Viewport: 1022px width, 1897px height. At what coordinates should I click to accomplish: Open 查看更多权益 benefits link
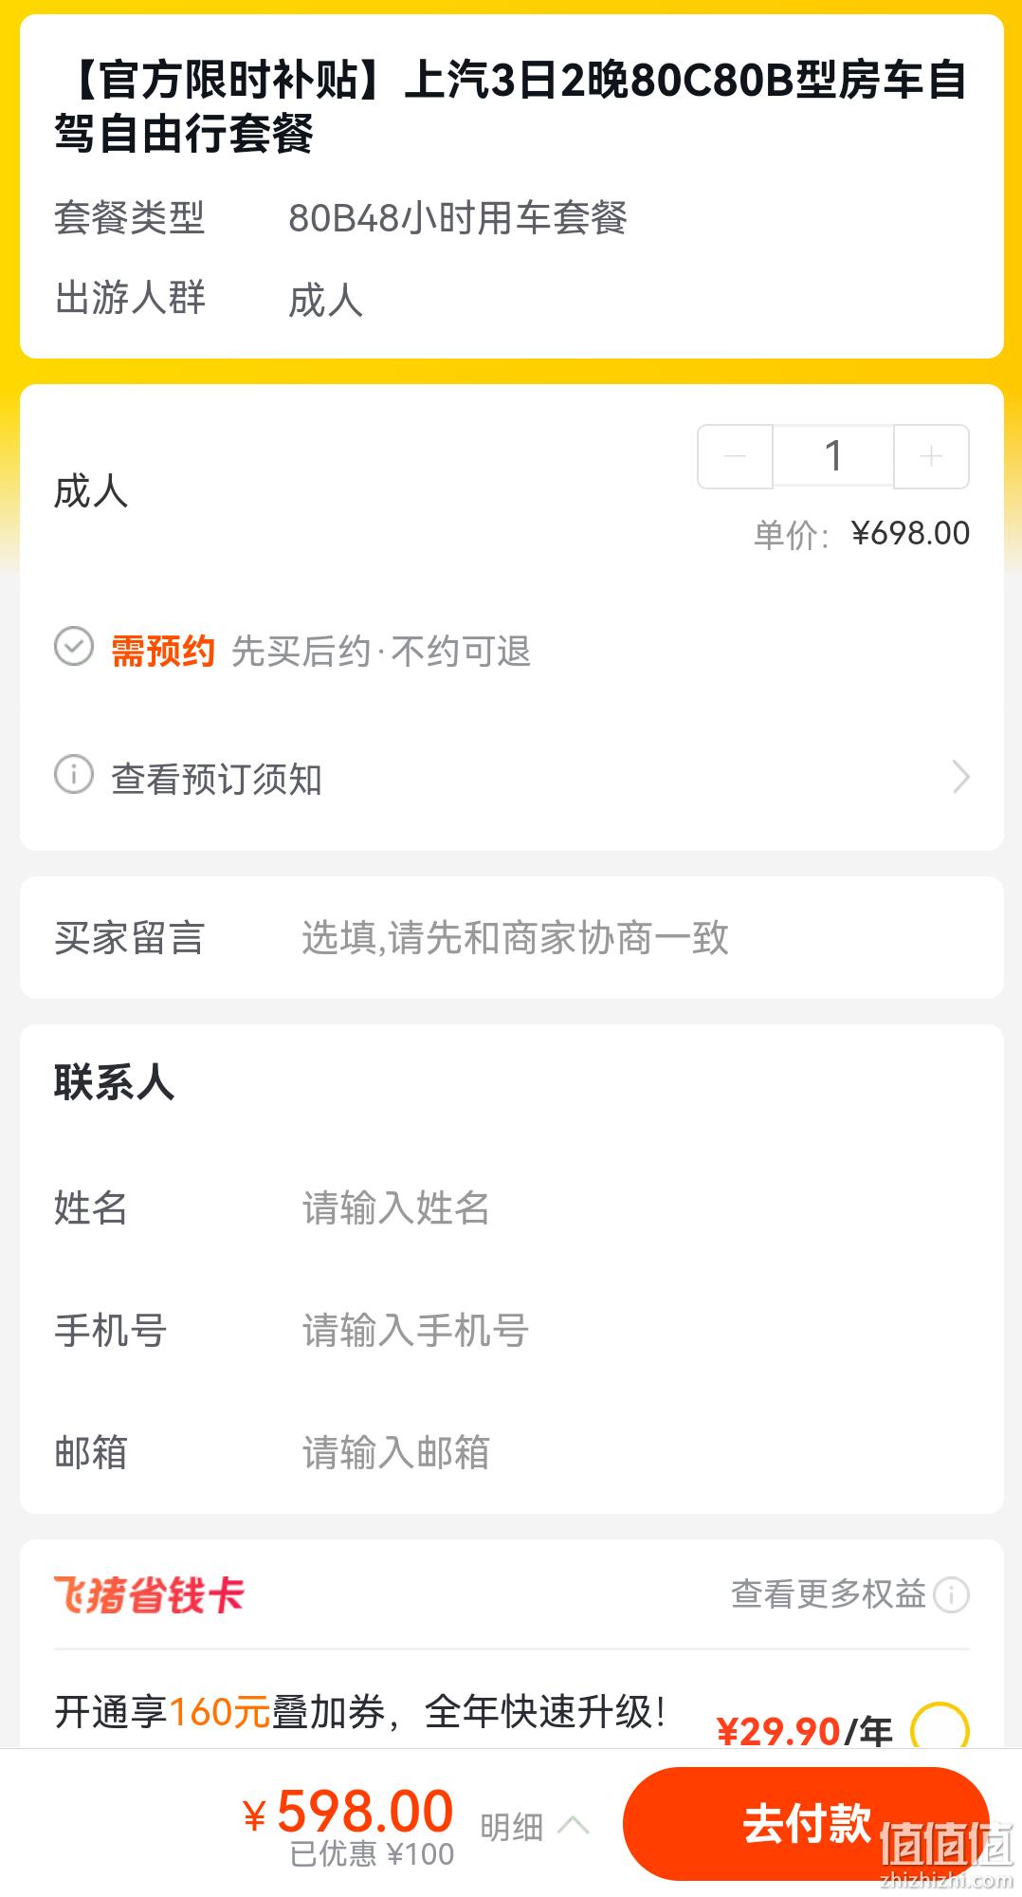(x=828, y=1594)
